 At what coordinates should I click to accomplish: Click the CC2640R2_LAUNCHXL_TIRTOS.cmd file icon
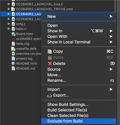13,9
